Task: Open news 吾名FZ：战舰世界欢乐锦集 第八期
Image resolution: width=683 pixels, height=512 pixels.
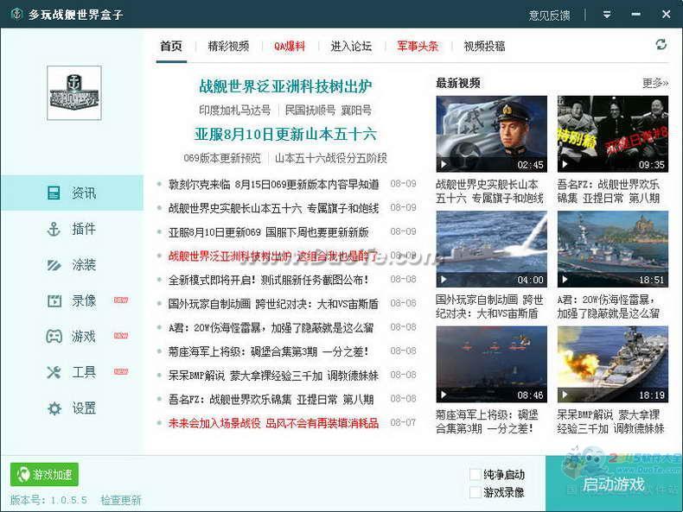Action: pyautogui.click(x=271, y=400)
